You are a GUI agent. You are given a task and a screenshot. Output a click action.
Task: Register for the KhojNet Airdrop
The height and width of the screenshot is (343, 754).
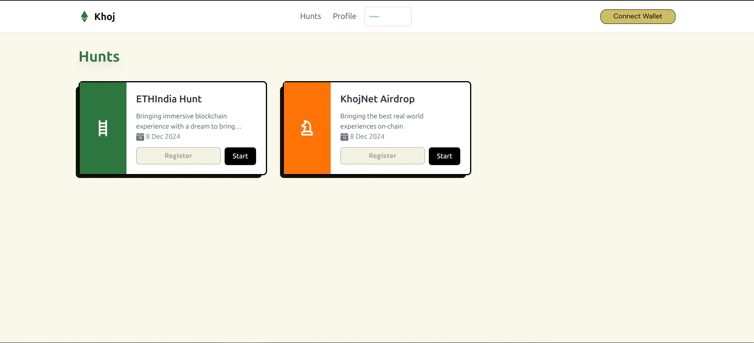(x=382, y=156)
